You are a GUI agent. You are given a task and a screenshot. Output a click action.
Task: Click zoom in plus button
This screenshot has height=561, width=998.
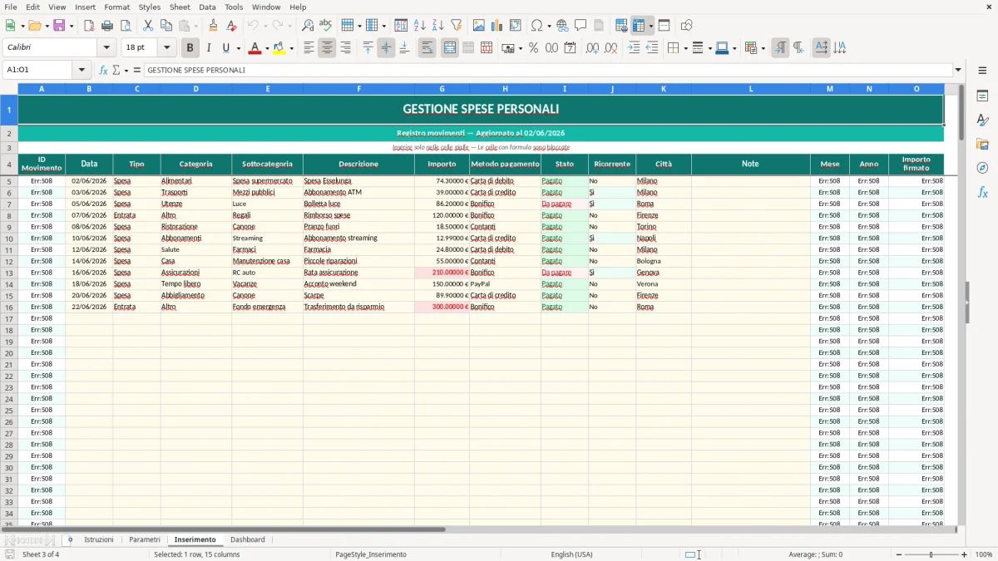(965, 554)
